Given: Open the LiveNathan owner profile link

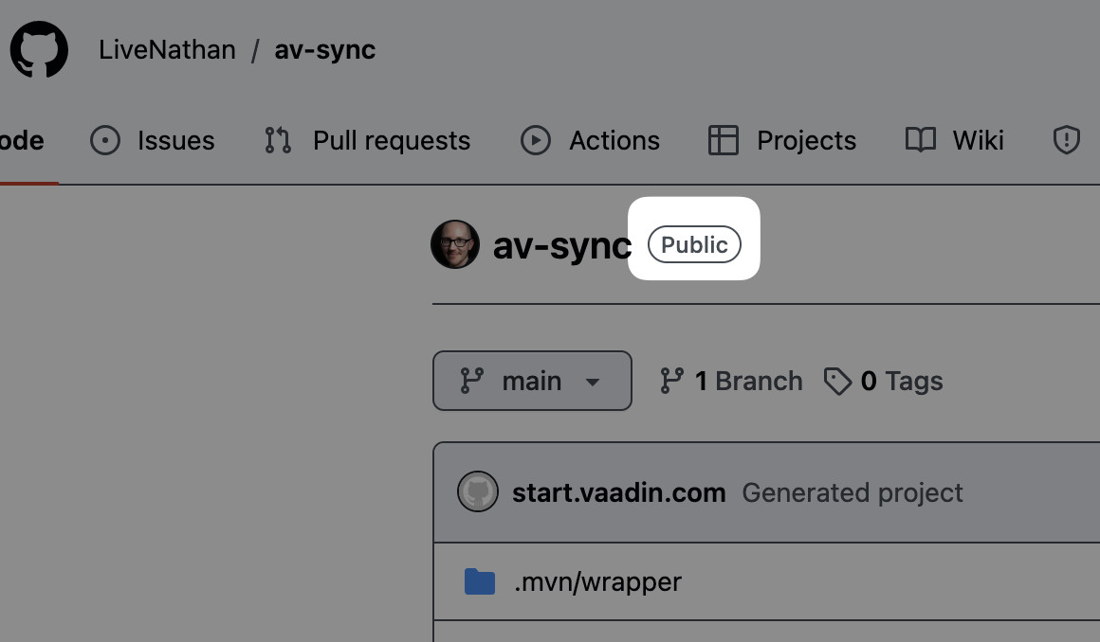Looking at the screenshot, I should pos(167,50).
